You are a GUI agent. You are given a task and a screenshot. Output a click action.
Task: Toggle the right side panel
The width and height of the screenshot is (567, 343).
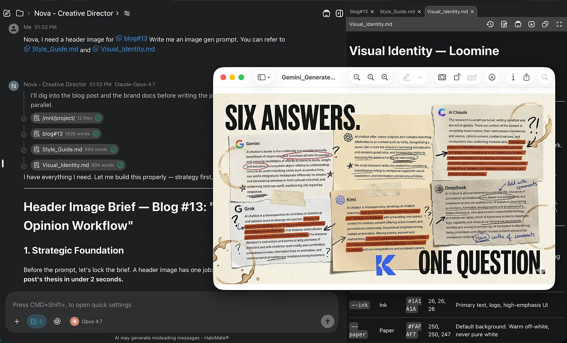[339, 13]
